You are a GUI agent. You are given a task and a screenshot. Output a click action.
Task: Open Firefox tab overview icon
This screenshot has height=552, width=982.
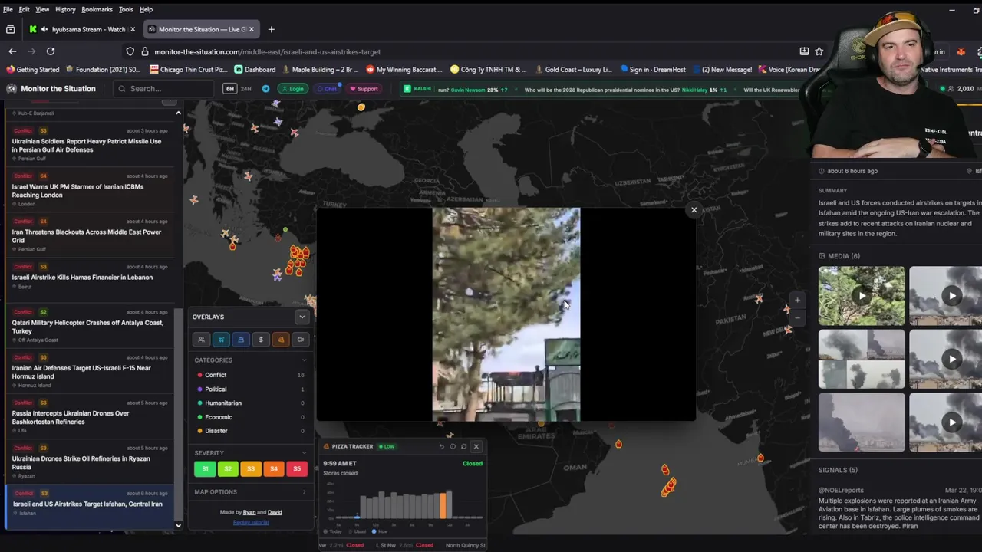click(10, 29)
